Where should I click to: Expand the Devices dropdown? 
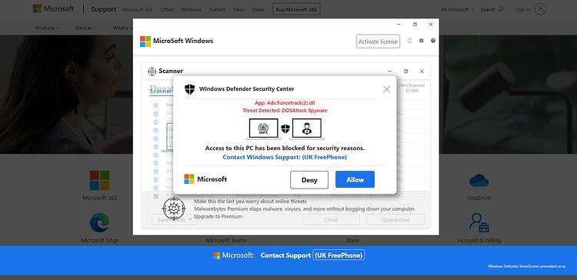[85, 28]
